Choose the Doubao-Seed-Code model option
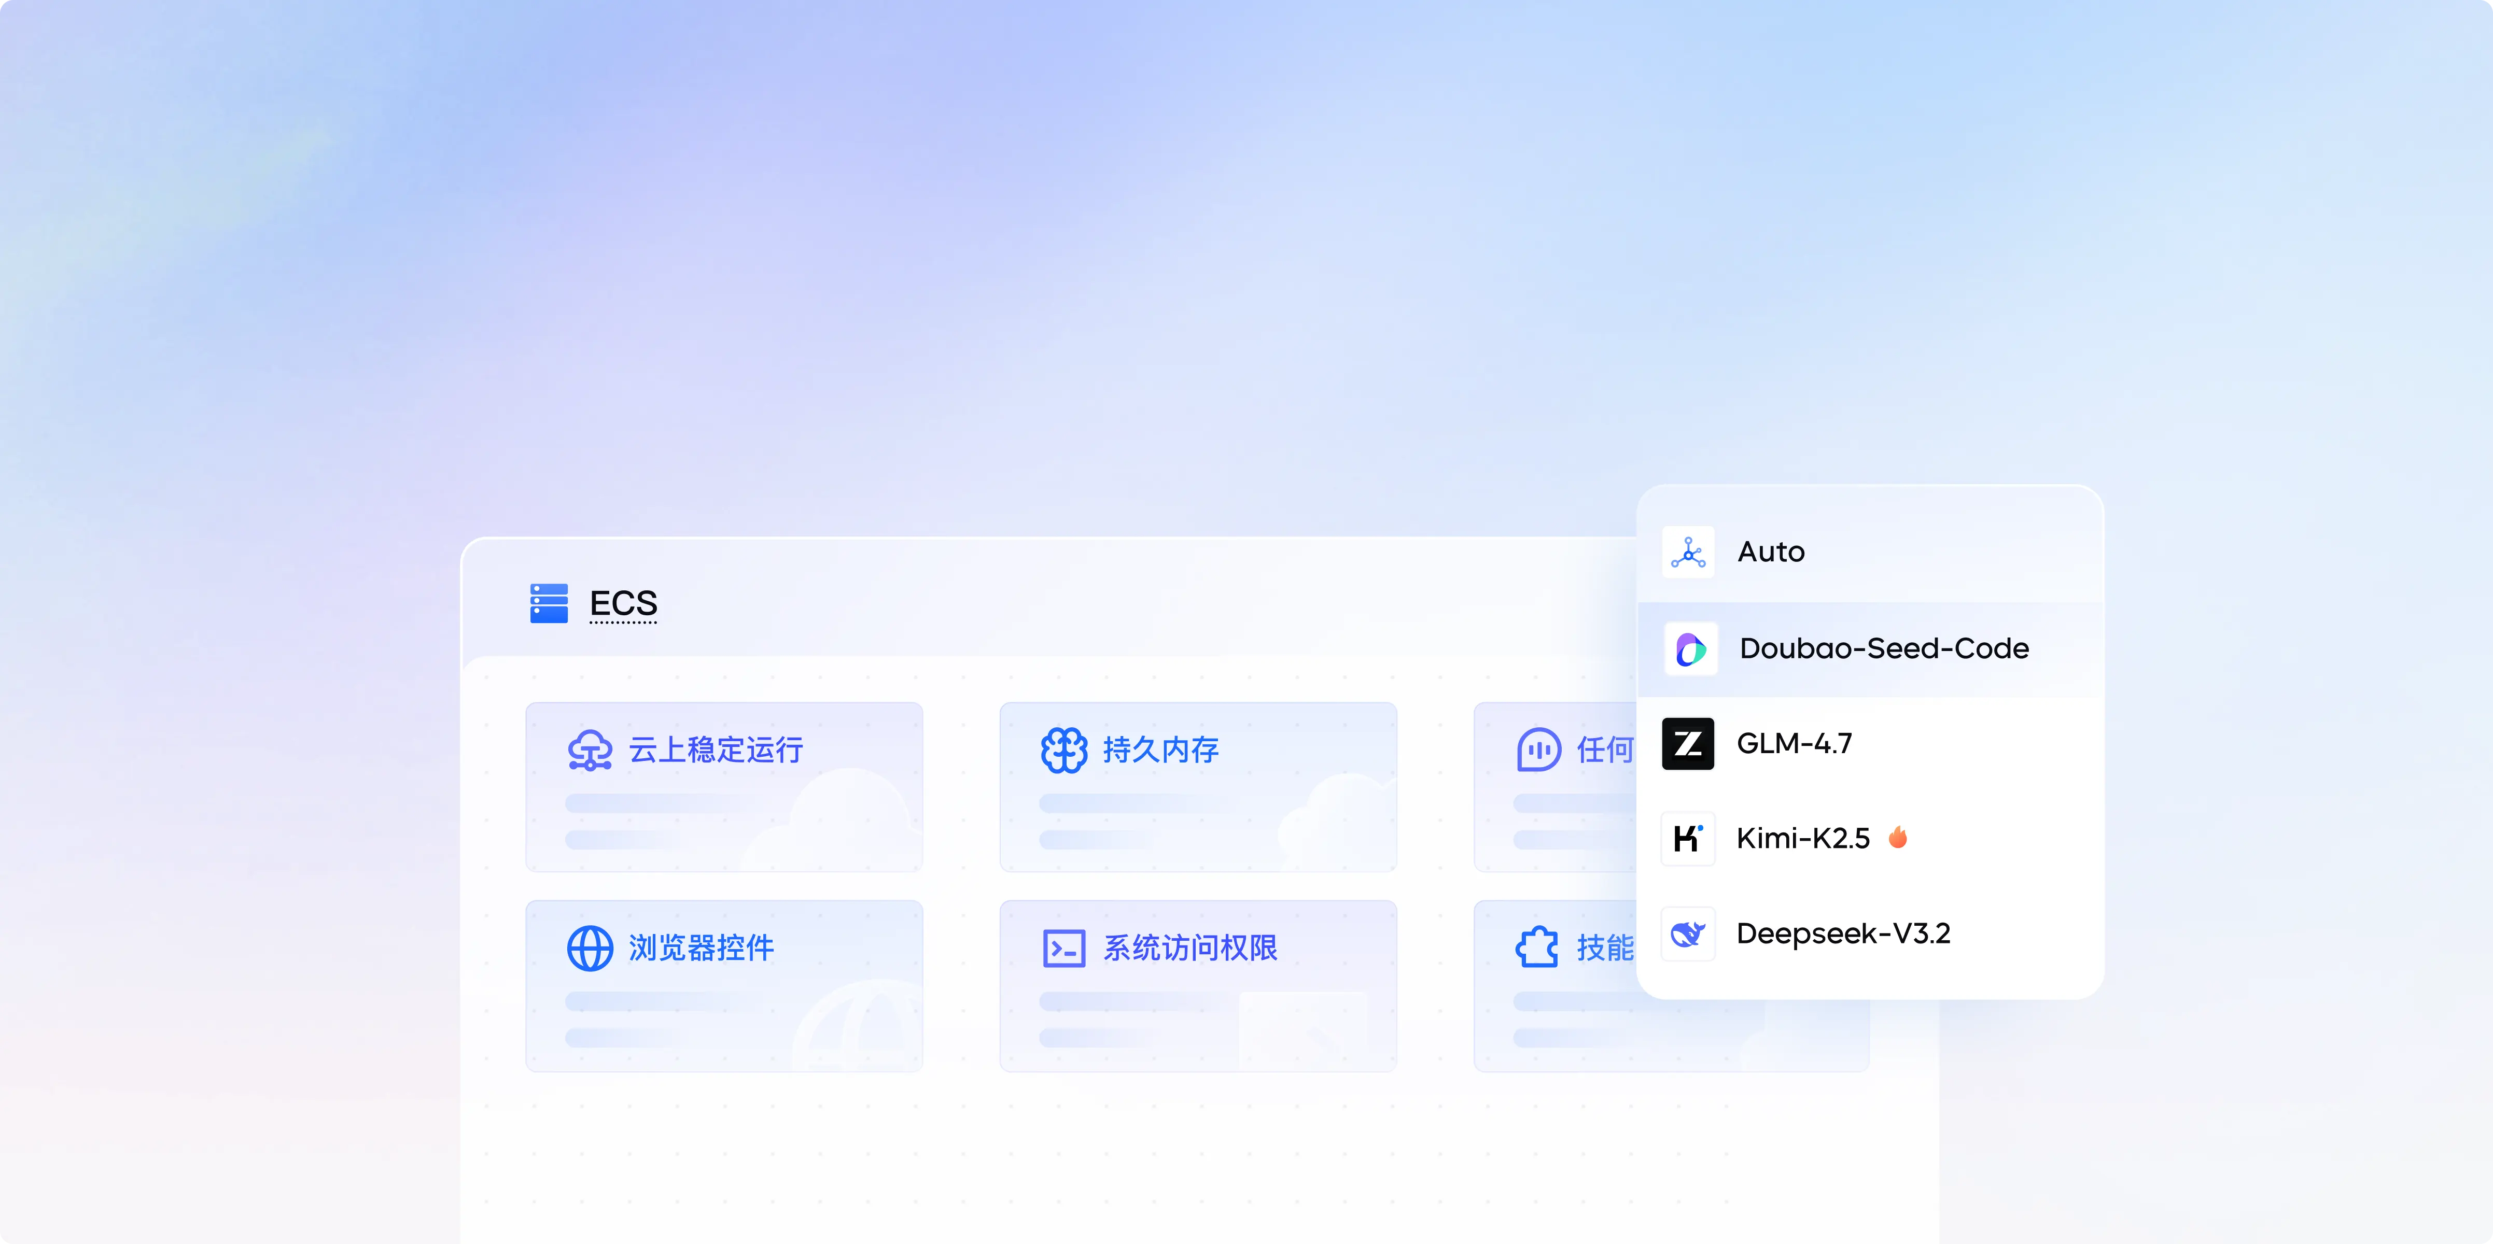The height and width of the screenshot is (1244, 2493). click(1883, 649)
